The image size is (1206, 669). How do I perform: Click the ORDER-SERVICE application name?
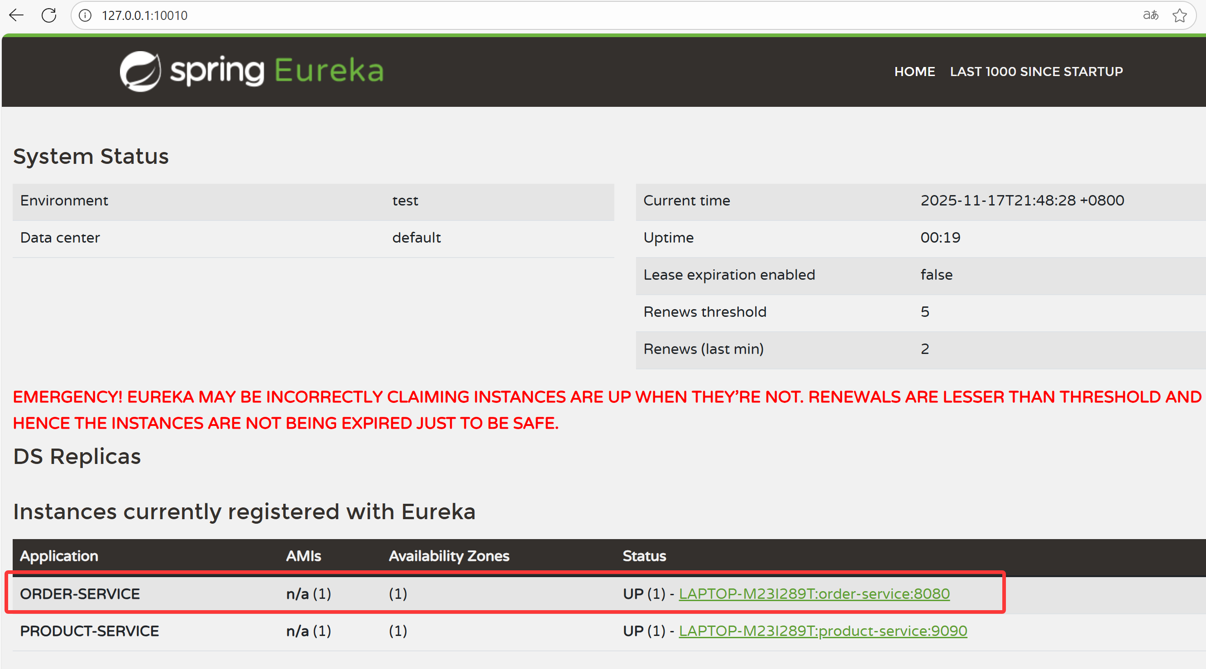coord(80,593)
